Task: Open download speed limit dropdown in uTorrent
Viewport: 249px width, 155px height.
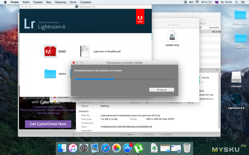Action: [x=128, y=134]
